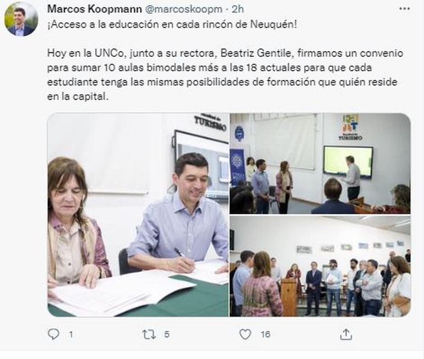This screenshot has height=359, width=424.
Task: Click the retweet arrows icon
Action: pyautogui.click(x=149, y=334)
